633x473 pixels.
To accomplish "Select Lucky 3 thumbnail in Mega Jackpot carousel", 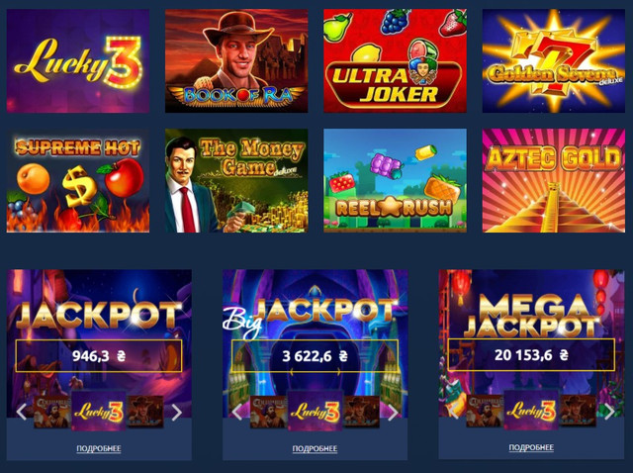I will [531, 411].
